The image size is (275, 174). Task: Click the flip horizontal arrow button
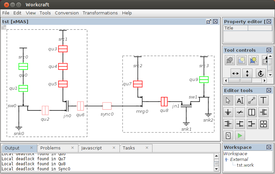coord(236,73)
